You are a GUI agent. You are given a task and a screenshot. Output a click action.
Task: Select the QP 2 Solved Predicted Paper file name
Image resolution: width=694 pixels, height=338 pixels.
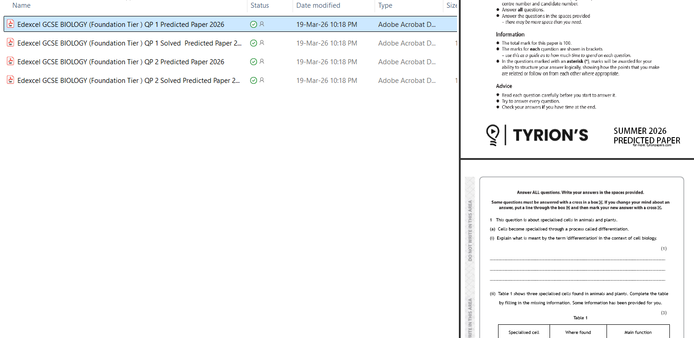(129, 80)
